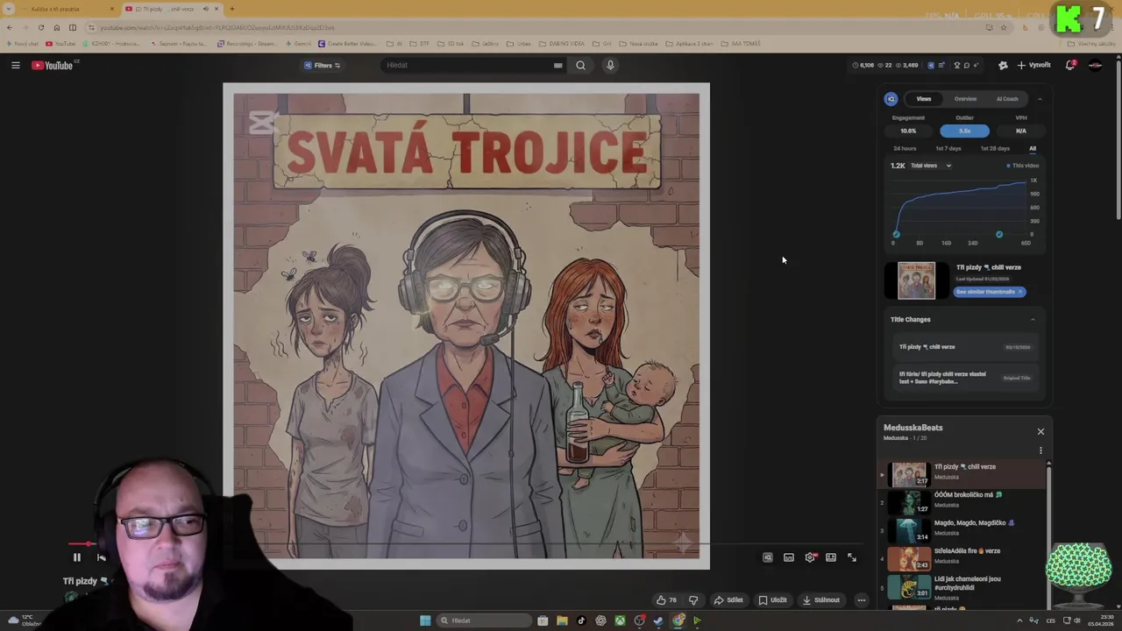
Task: Select the current Tři pizdy chill verze playlist item
Action: pyautogui.click(x=962, y=474)
